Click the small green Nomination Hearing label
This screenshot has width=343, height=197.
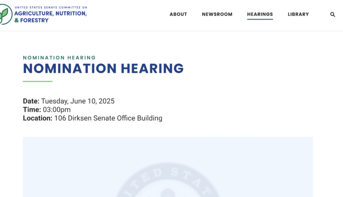coord(59,58)
